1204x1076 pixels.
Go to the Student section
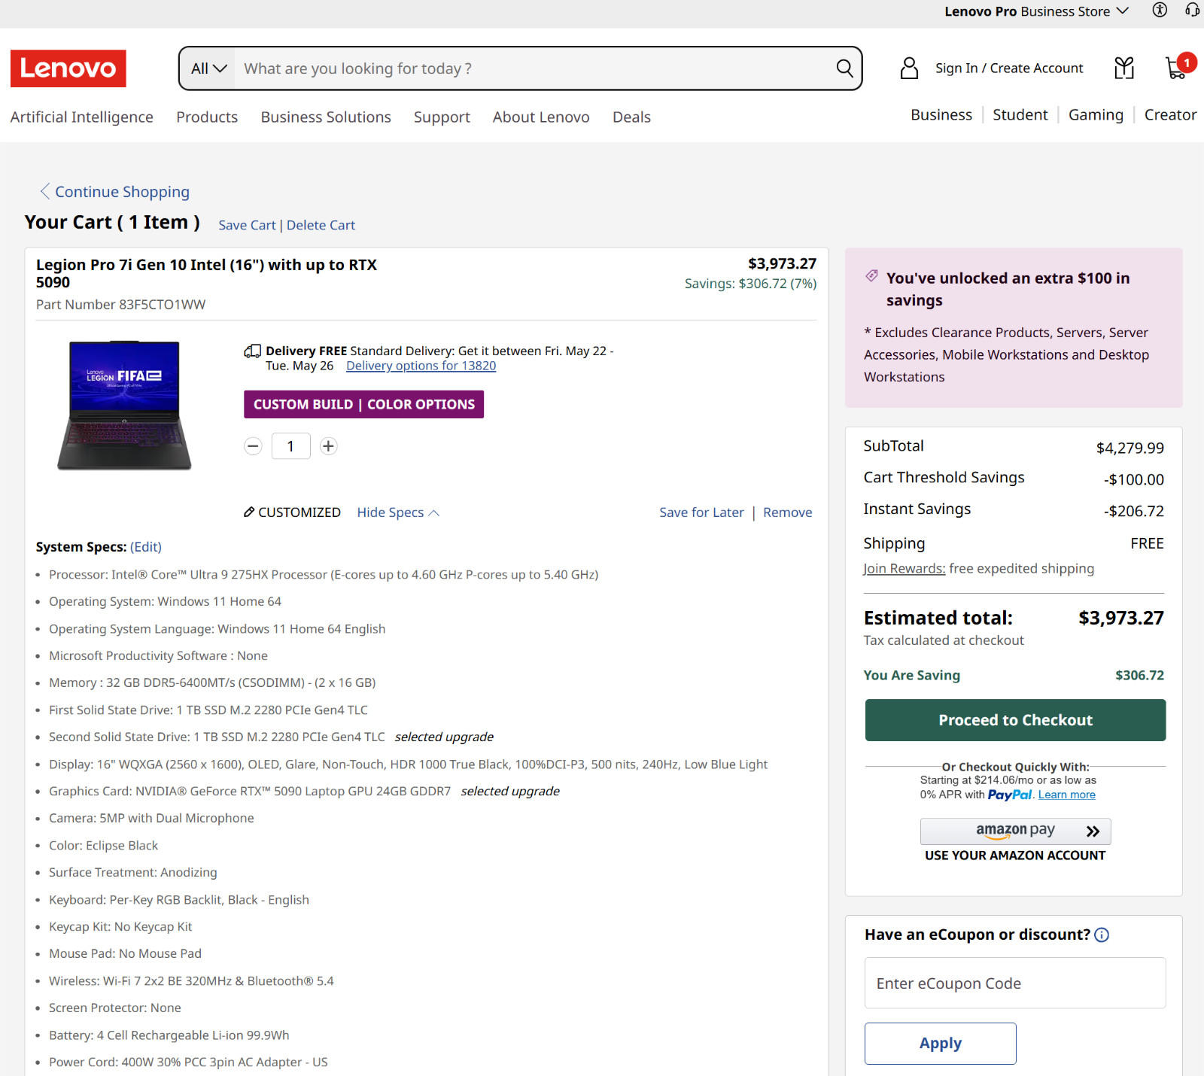pos(1020,115)
